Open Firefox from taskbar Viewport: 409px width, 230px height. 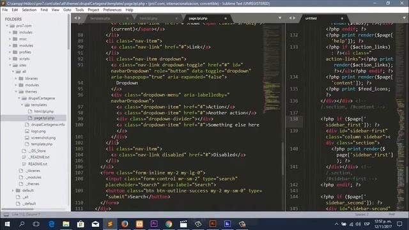[x=125, y=224]
